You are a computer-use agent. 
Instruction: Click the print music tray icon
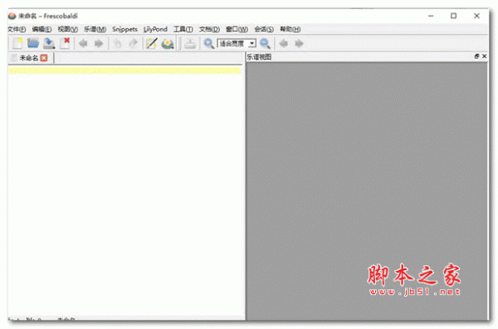190,43
